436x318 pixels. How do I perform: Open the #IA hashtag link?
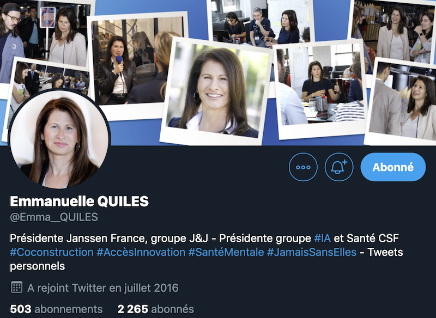(322, 238)
